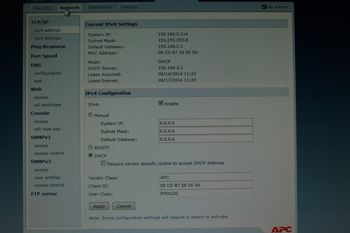Open the ssl certificate page
Image resolution: width=350 pixels, height=233 pixels.
[x=48, y=105]
